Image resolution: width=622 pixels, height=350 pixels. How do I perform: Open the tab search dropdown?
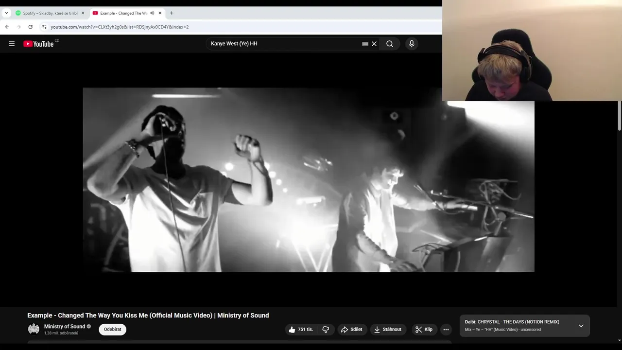6,13
